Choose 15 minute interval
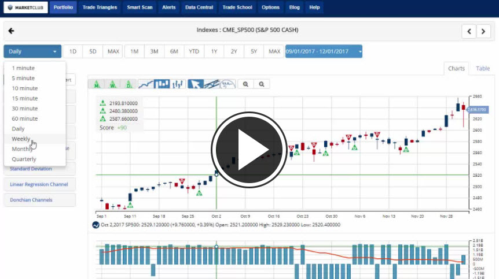Screen dimensions: 499x279 [x=35, y=98]
